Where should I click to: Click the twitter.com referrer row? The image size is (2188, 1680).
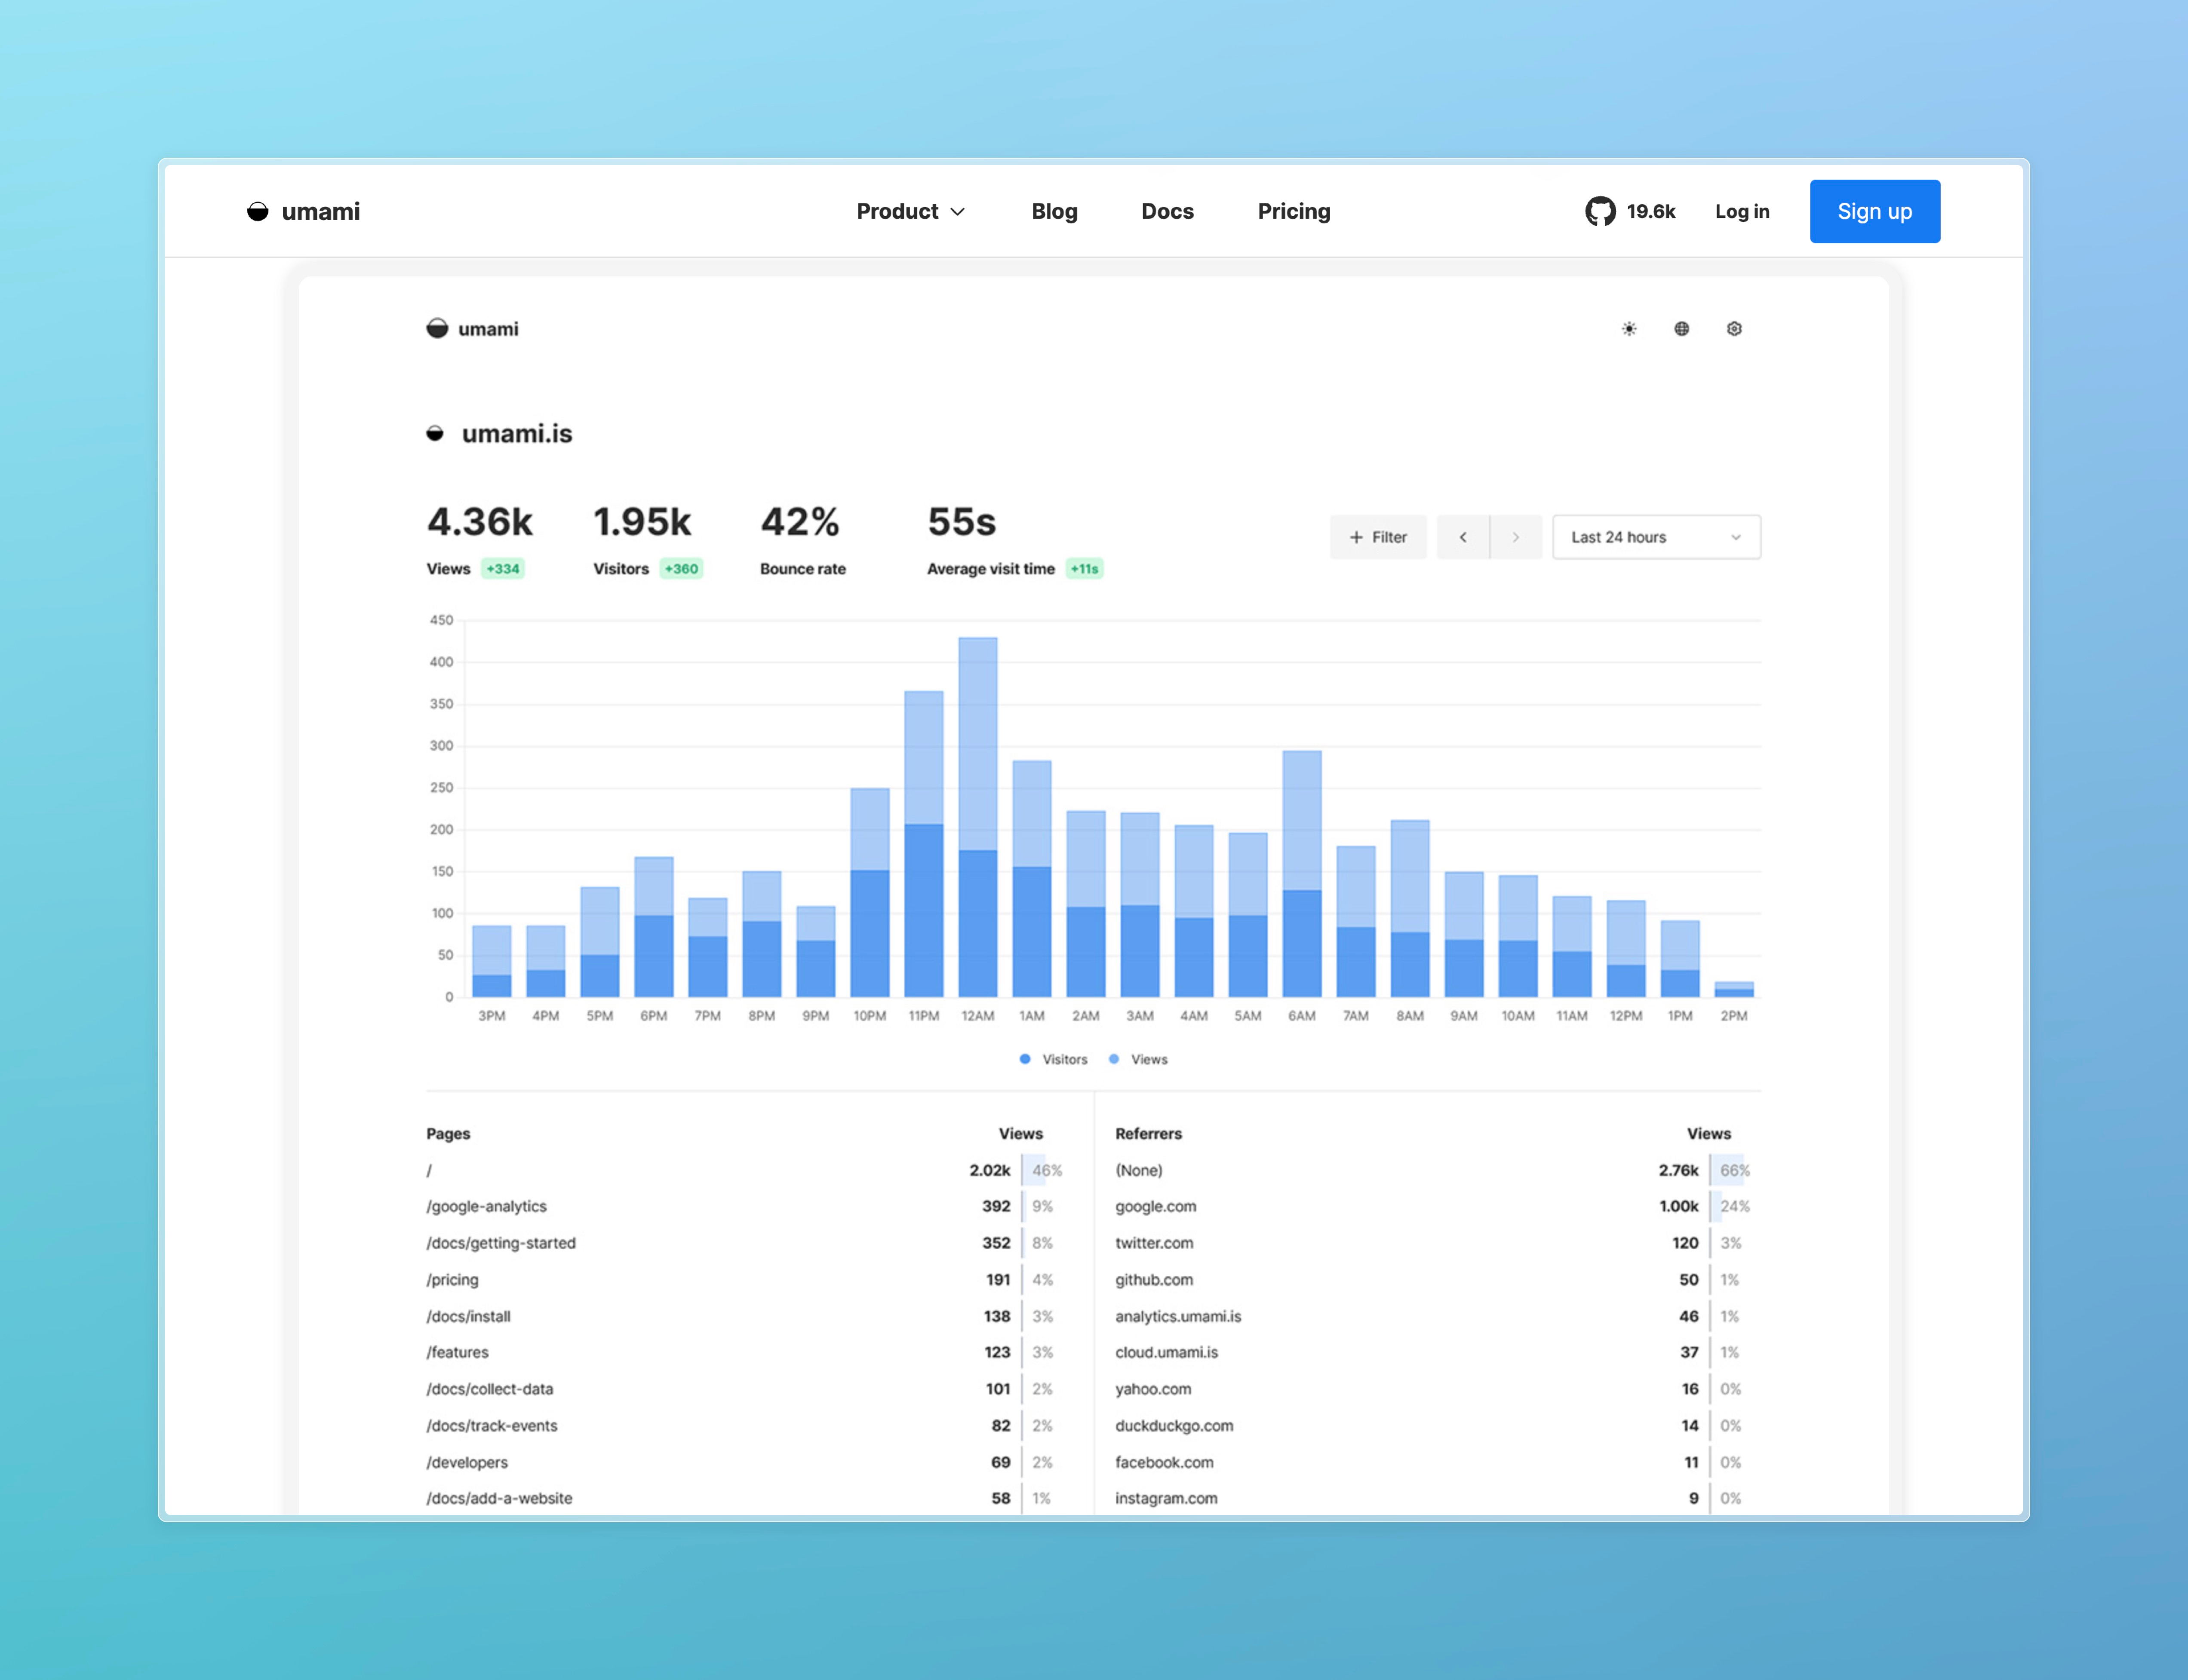point(1434,1243)
